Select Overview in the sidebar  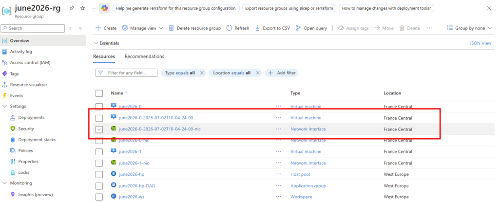point(19,41)
